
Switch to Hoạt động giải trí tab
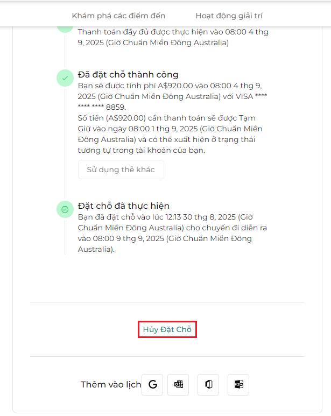(x=229, y=16)
